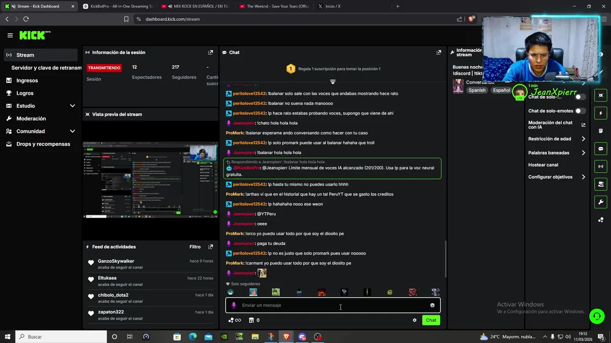Click the broadcast signal icon in the right toolbar
The image size is (611, 343).
[600, 166]
